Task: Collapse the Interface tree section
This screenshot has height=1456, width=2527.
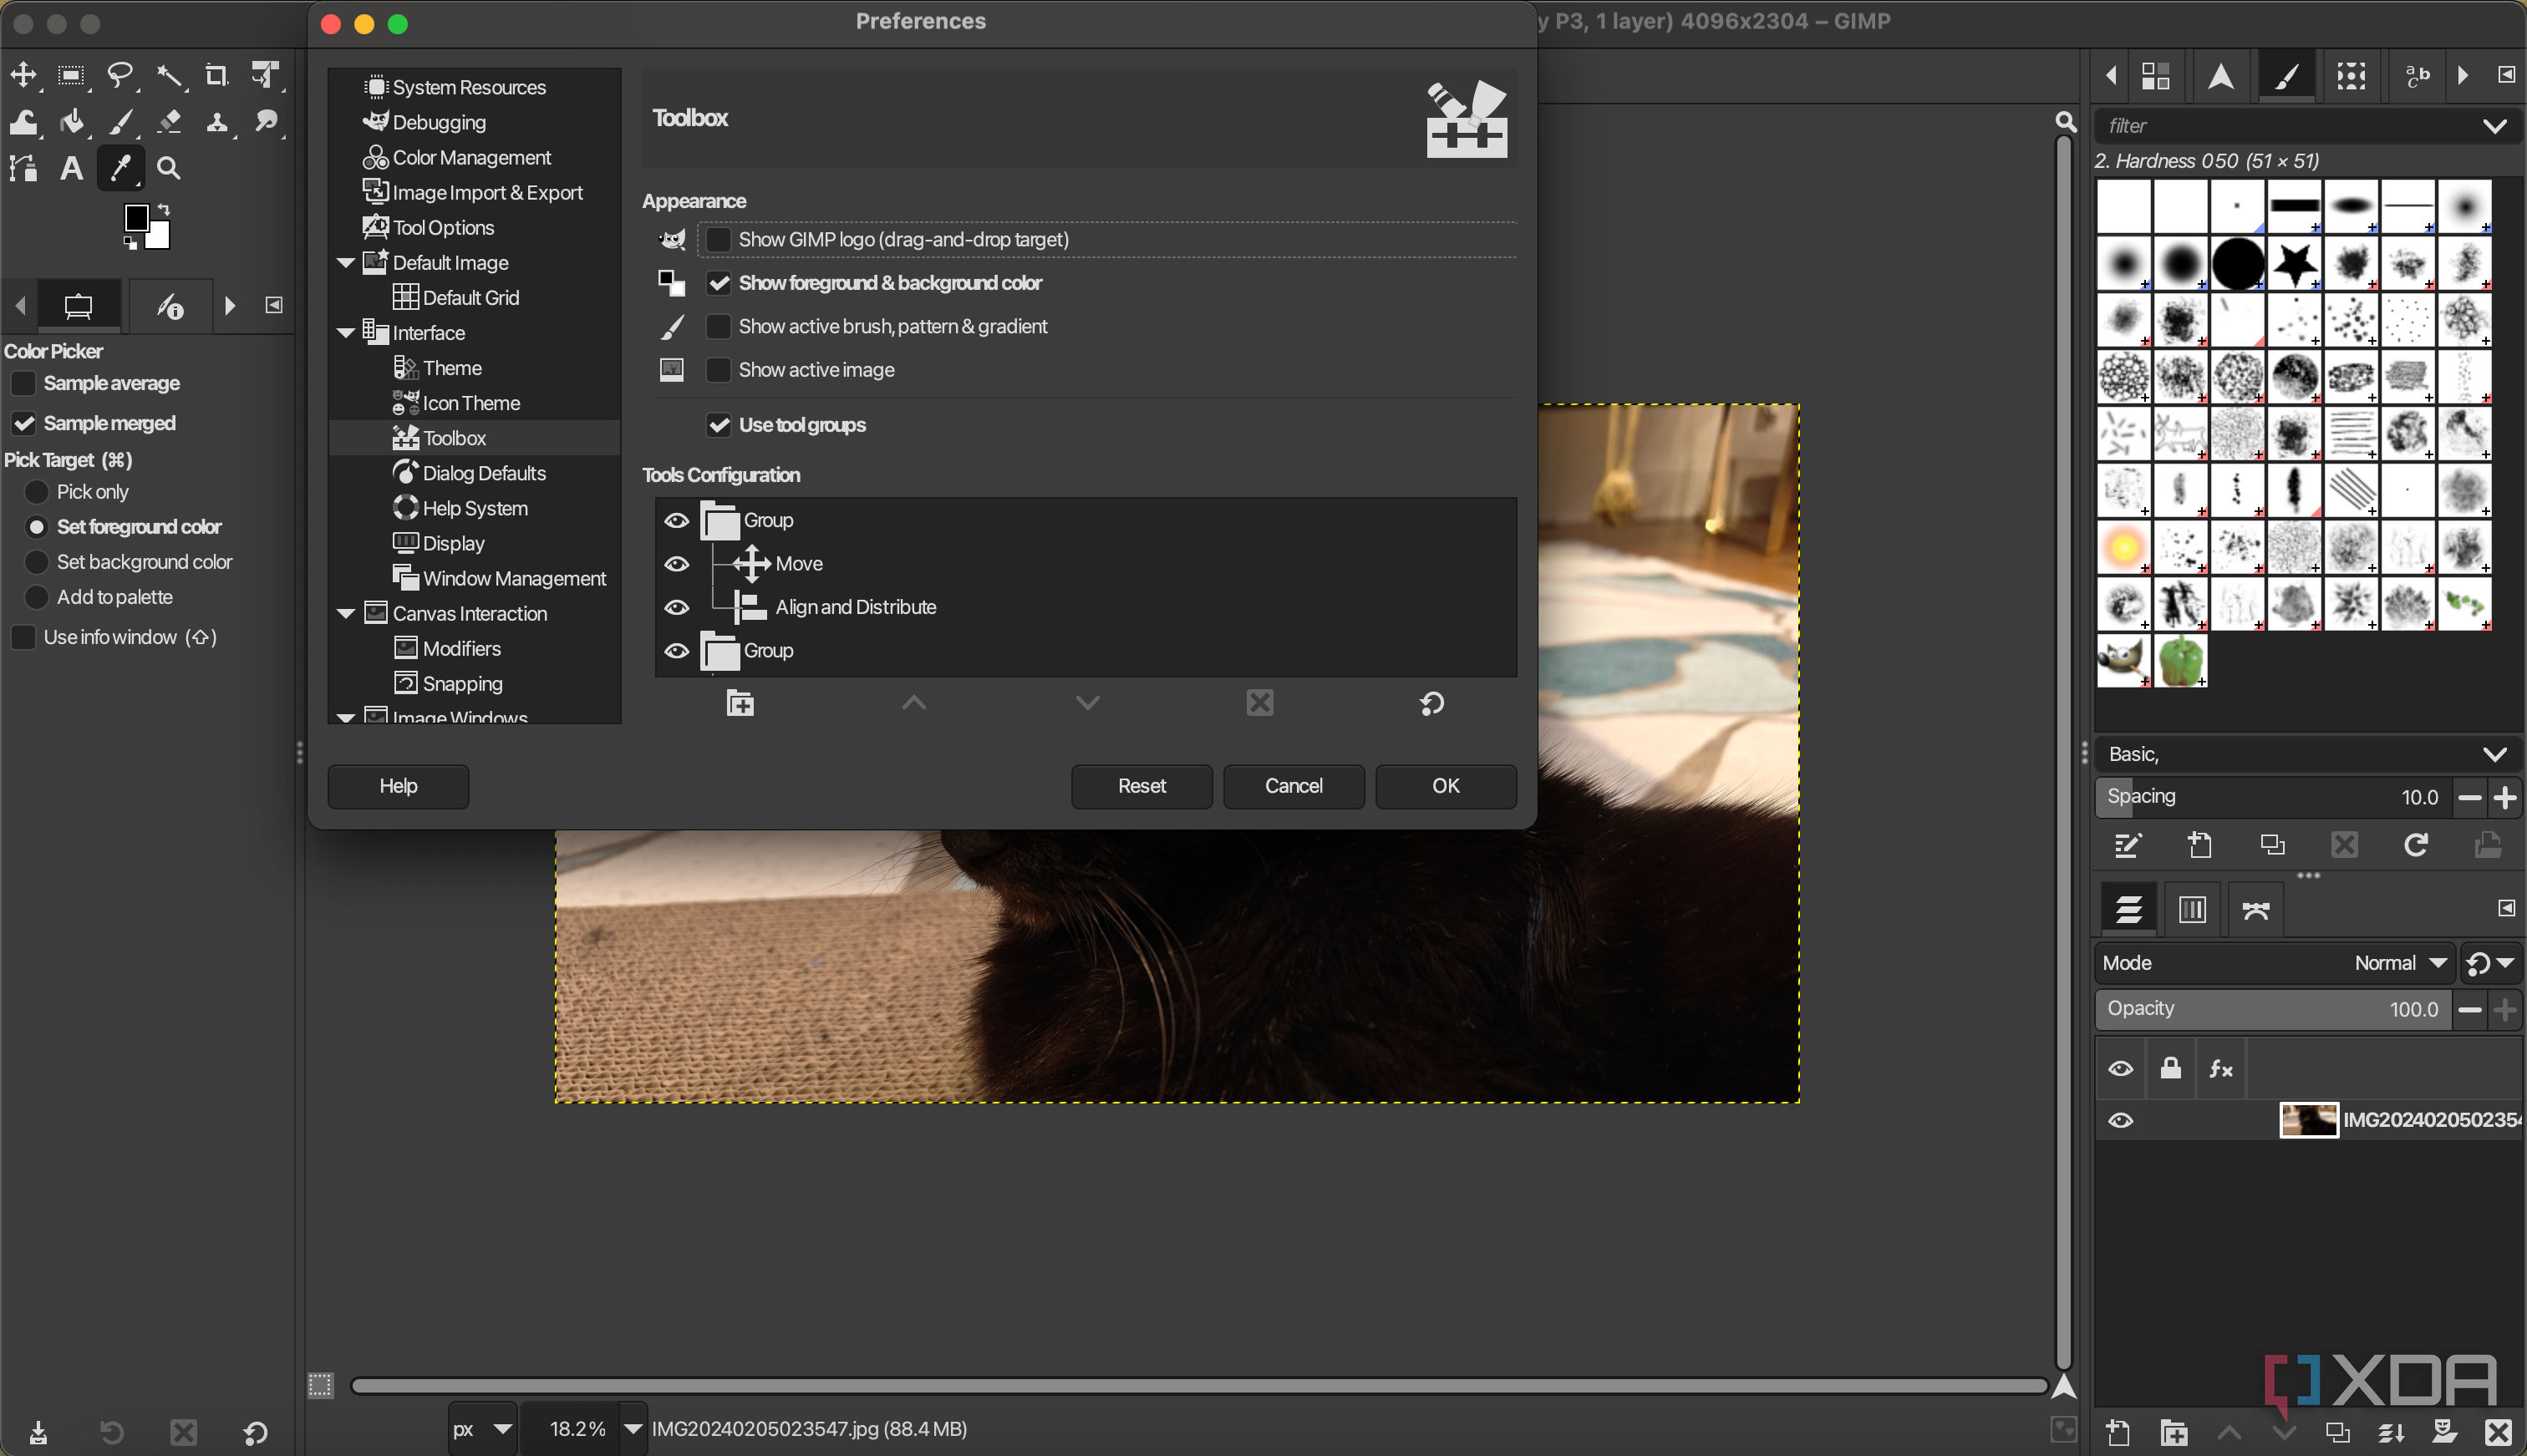Action: click(346, 333)
